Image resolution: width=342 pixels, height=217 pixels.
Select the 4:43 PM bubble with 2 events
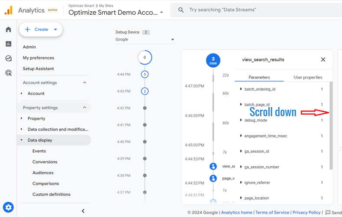tap(145, 91)
